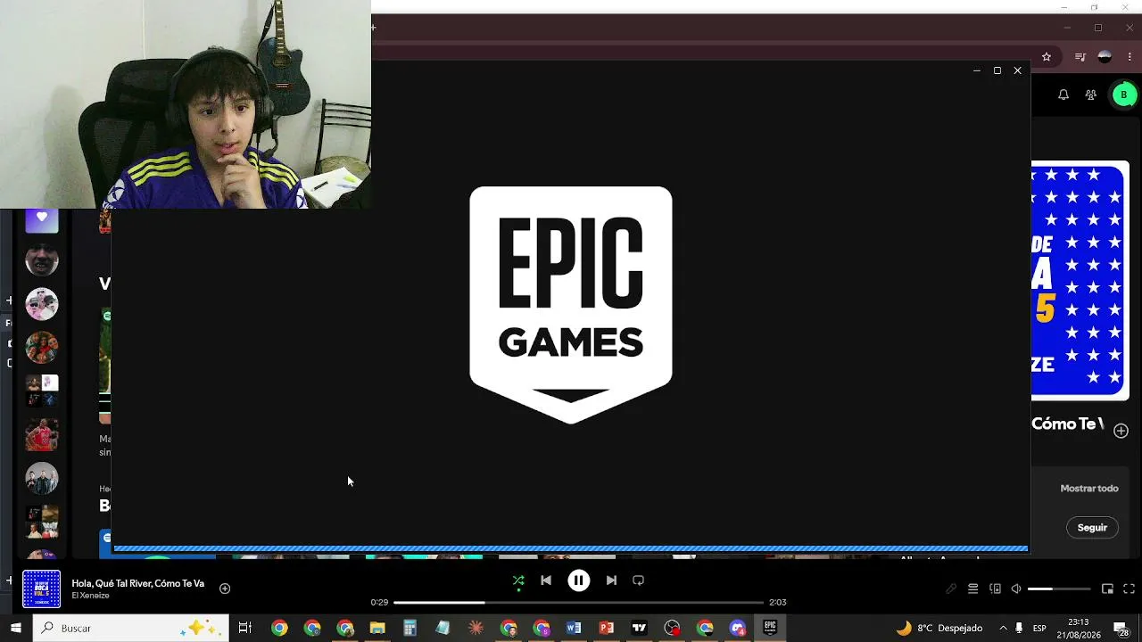Open connect to a device menu
Viewport: 1142px width, 642px height.
[x=995, y=589]
